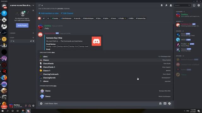Open the inbox icon in header
Viewport: 202px width, 113px height.
click(194, 5)
